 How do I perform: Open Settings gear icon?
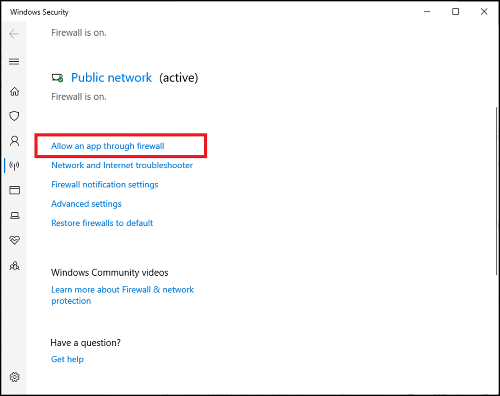point(15,377)
